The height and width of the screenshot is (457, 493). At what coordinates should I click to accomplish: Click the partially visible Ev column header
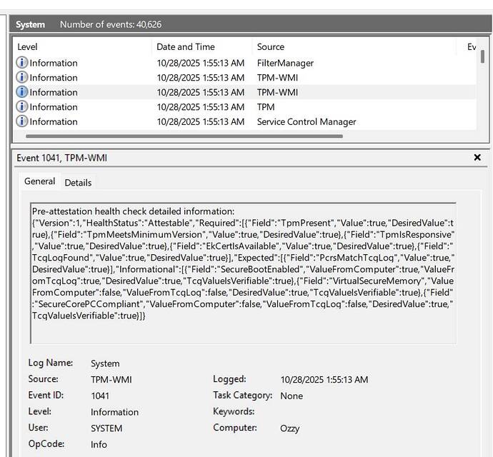[x=472, y=46]
